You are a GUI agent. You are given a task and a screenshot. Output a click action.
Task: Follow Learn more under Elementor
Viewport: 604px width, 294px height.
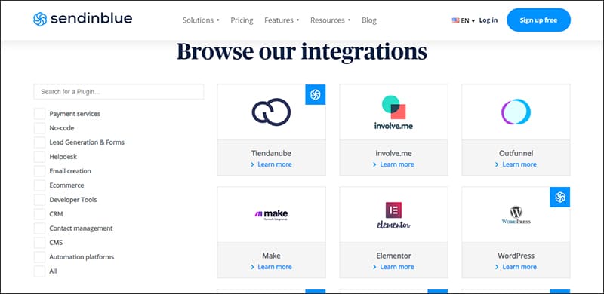pos(393,267)
